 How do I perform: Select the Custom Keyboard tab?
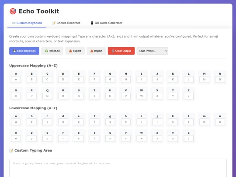pos(27,23)
